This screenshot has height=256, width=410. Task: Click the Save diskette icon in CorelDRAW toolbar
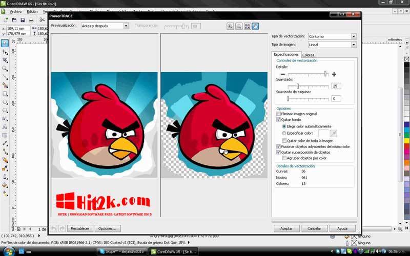(23, 20)
